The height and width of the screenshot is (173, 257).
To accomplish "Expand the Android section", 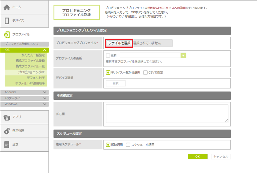I will click(45, 92).
